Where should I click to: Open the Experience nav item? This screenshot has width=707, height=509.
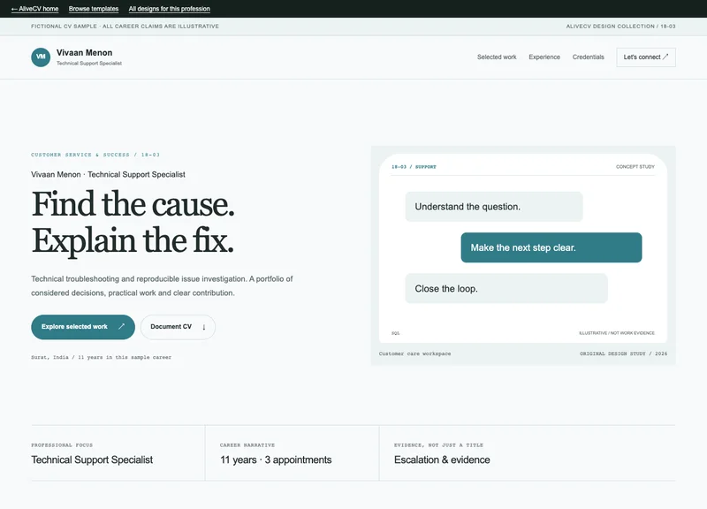[544, 57]
